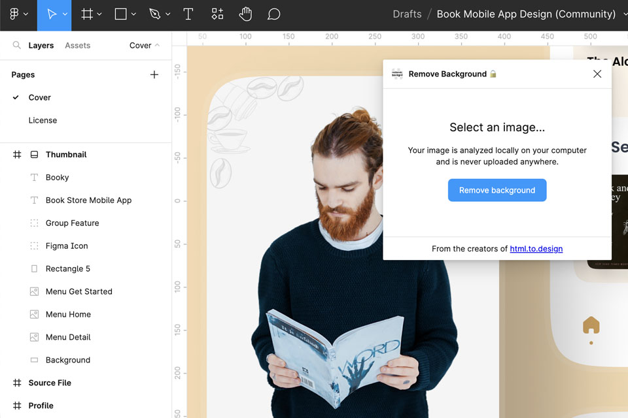Click the Menu Detail image icon
Screen dimensions: 628x418
tap(35, 337)
